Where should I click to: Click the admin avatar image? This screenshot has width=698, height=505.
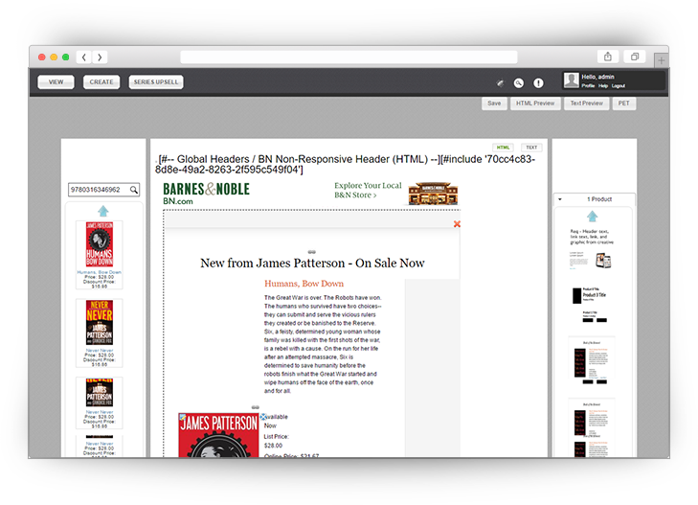tap(571, 80)
